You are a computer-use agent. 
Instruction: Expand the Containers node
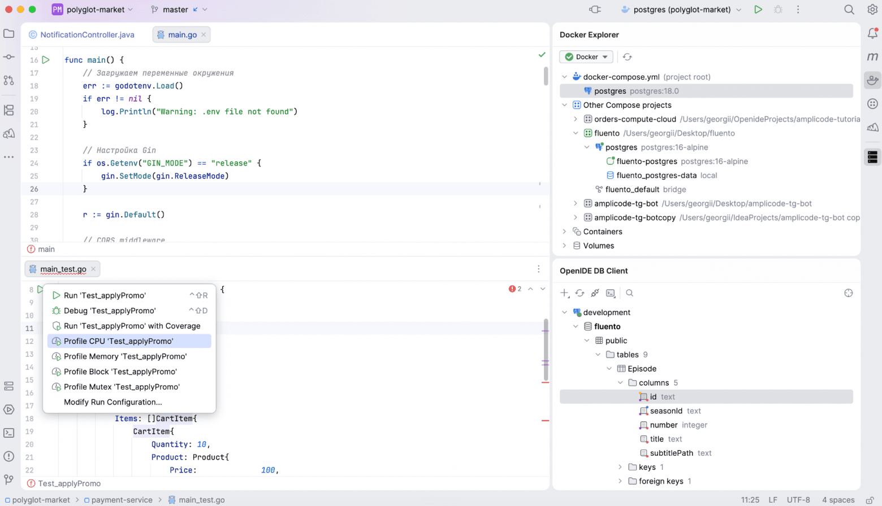pos(564,232)
